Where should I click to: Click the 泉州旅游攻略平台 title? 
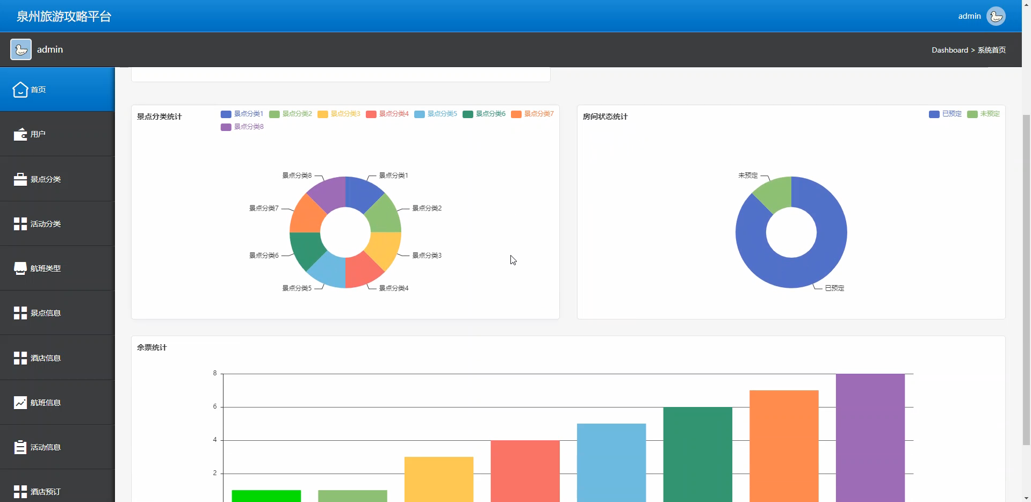pyautogui.click(x=64, y=16)
